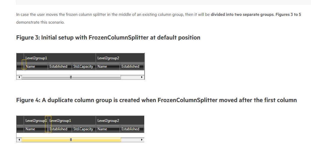Click the frozen column splitter in Figure 3
The height and width of the screenshot is (150, 311).
(24, 65)
